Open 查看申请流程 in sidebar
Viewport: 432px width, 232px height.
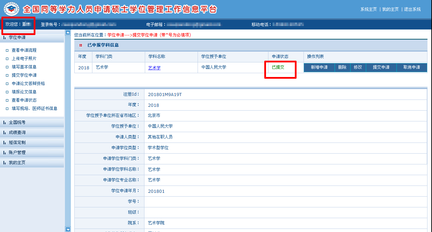click(24, 50)
